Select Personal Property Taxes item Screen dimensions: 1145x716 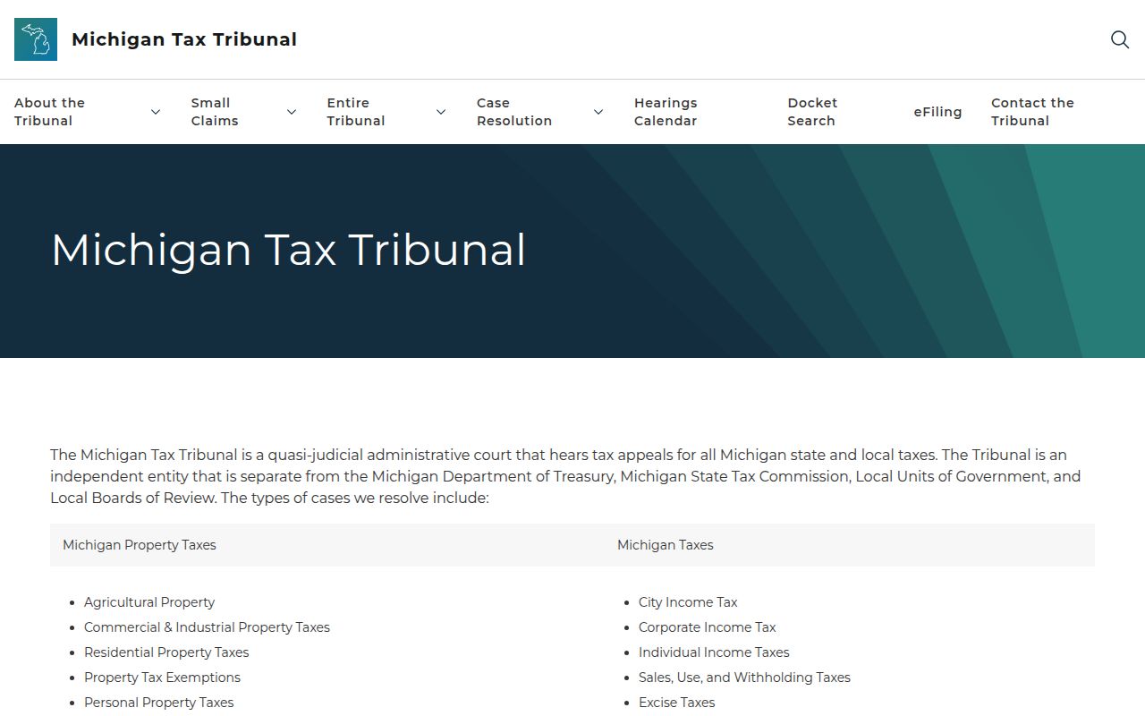click(x=158, y=703)
